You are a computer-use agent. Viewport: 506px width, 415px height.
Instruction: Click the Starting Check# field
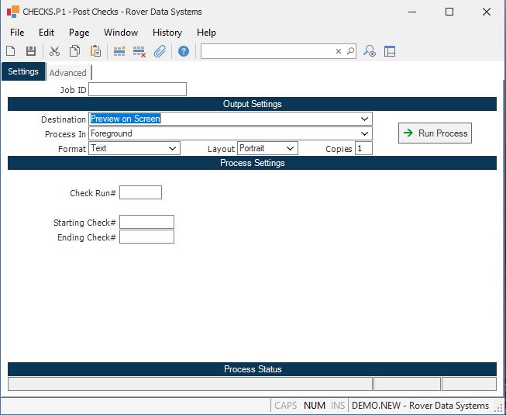pyautogui.click(x=146, y=223)
